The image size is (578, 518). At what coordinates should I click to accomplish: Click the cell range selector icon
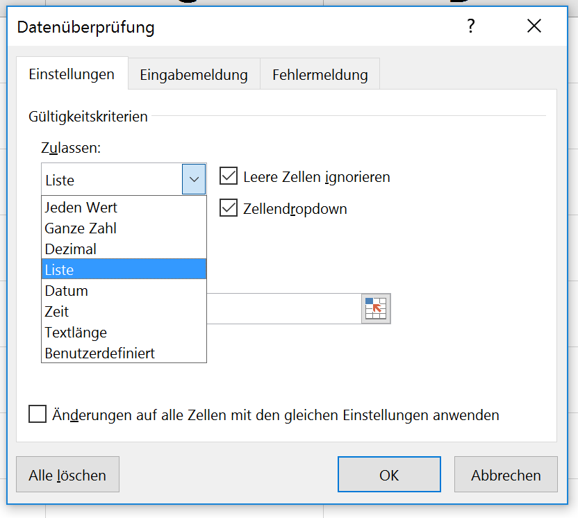[376, 308]
